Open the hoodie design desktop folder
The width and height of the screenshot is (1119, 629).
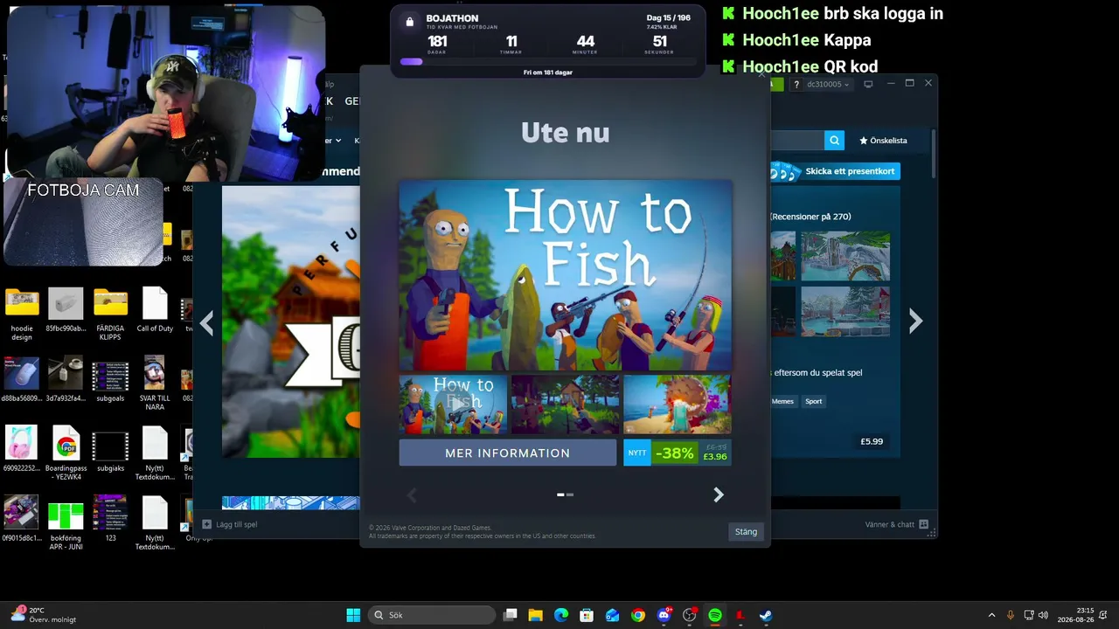(x=22, y=314)
